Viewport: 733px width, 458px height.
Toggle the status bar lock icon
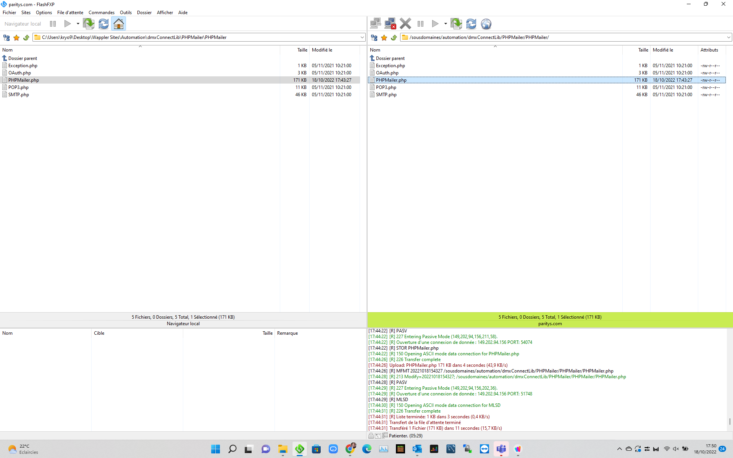(371, 435)
